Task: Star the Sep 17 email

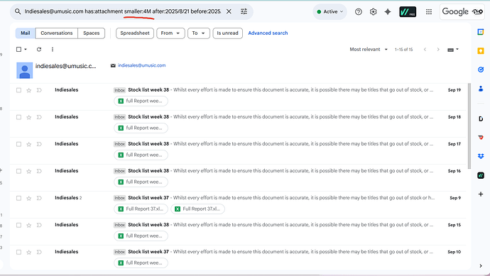Action: [x=28, y=144]
